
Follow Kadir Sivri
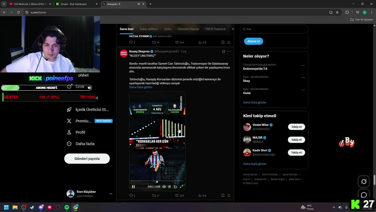[x=296, y=153]
